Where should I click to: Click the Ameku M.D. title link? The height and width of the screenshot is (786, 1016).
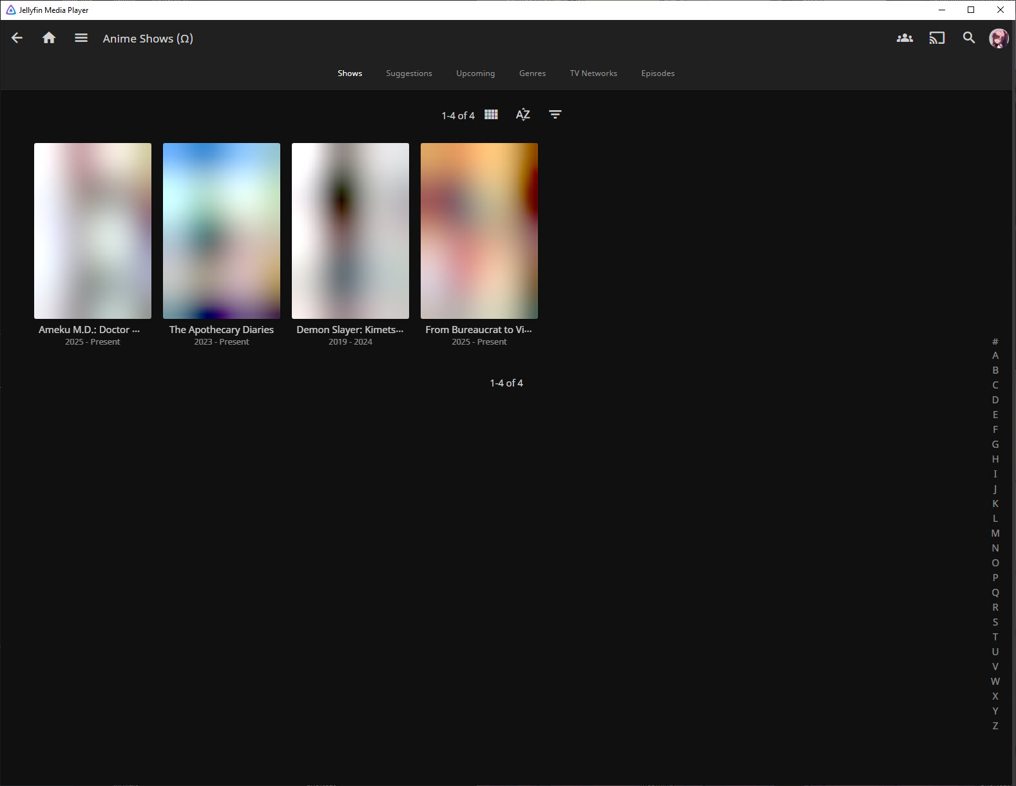(89, 330)
